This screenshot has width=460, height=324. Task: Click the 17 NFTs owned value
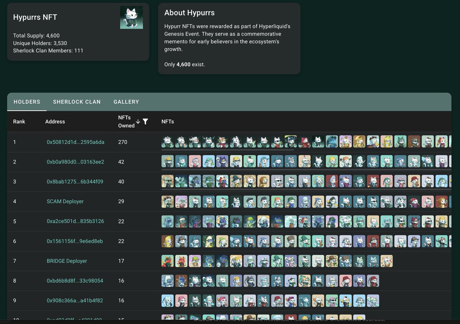(x=121, y=261)
